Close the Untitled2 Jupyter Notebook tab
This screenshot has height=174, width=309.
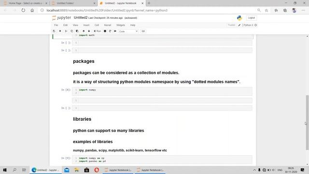click(x=142, y=3)
